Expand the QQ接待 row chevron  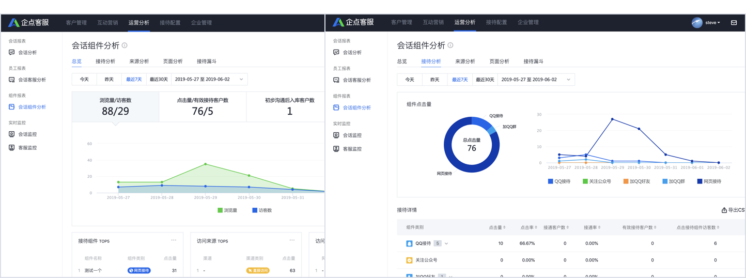(x=446, y=243)
